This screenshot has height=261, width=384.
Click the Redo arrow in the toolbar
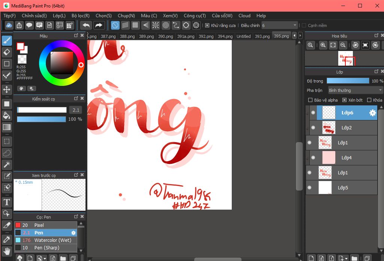pyautogui.click(x=99, y=25)
